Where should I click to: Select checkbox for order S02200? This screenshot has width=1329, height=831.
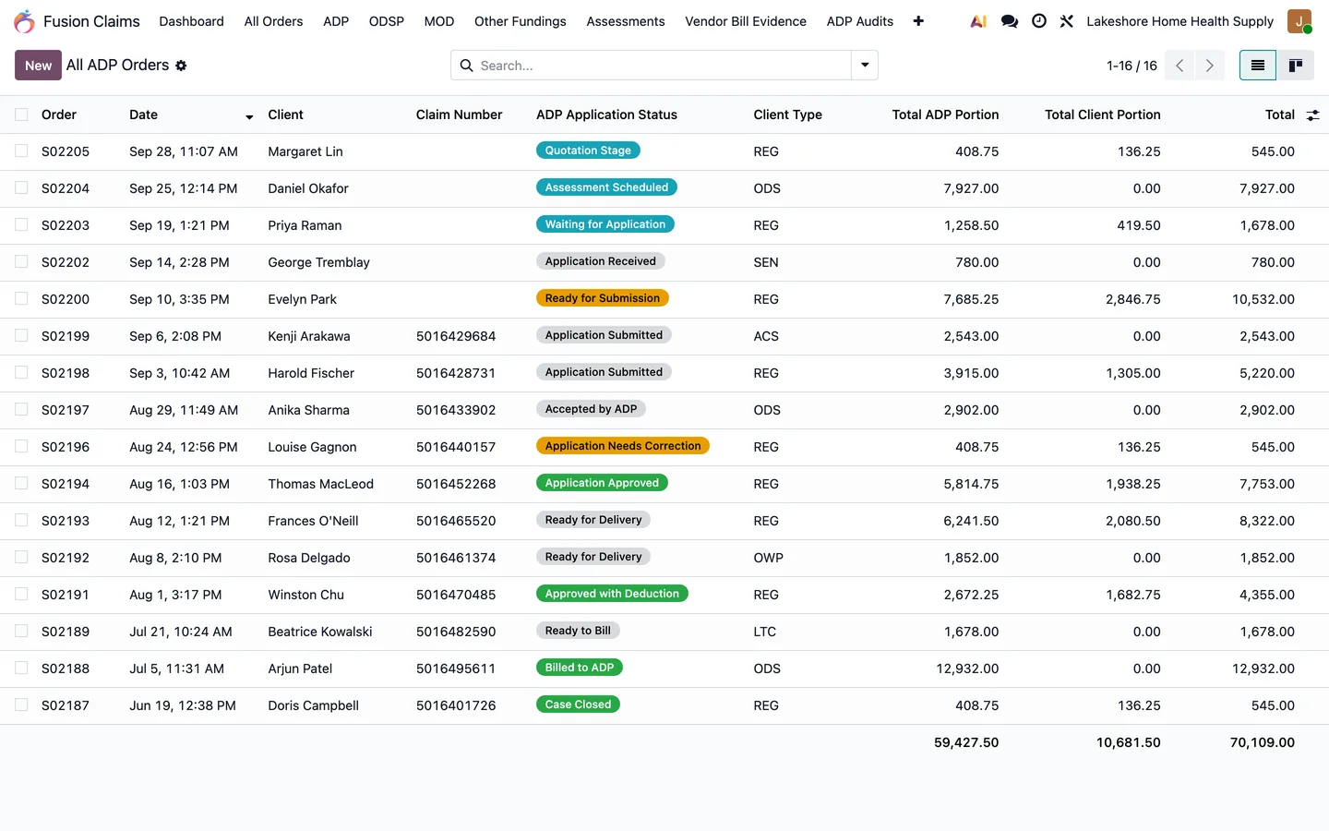tap(21, 299)
